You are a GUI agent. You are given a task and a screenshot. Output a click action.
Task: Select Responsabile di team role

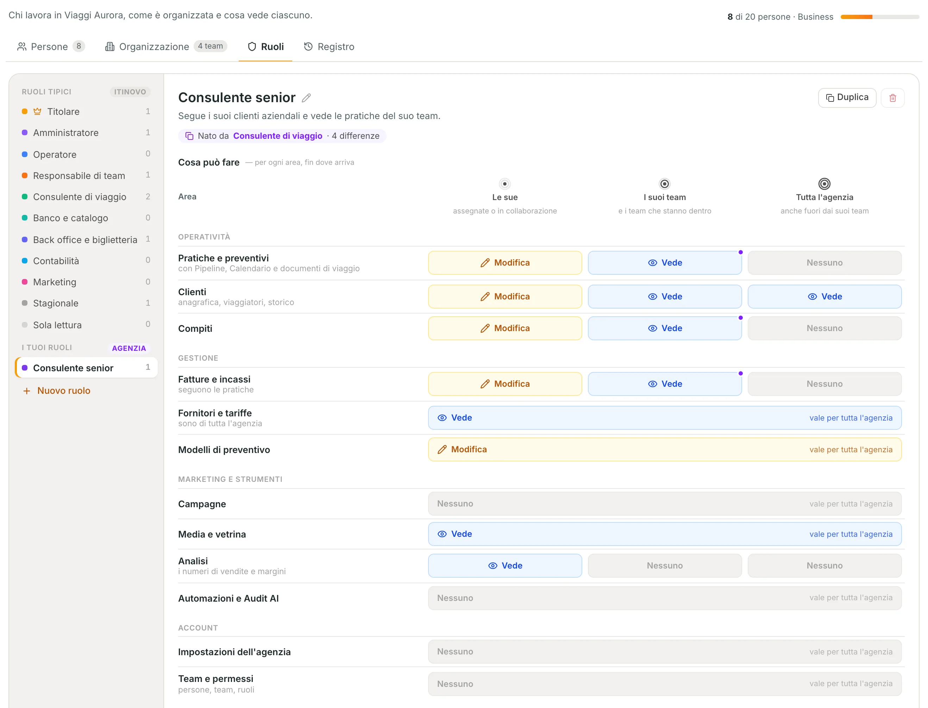coord(86,175)
